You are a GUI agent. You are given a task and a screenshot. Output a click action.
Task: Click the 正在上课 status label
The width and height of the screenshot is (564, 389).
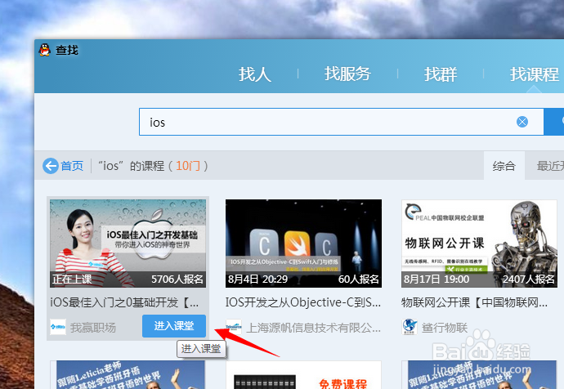click(x=72, y=279)
